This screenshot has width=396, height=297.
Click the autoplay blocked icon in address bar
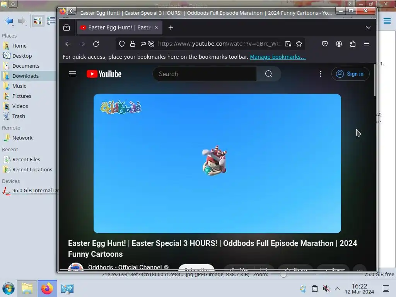(x=151, y=44)
